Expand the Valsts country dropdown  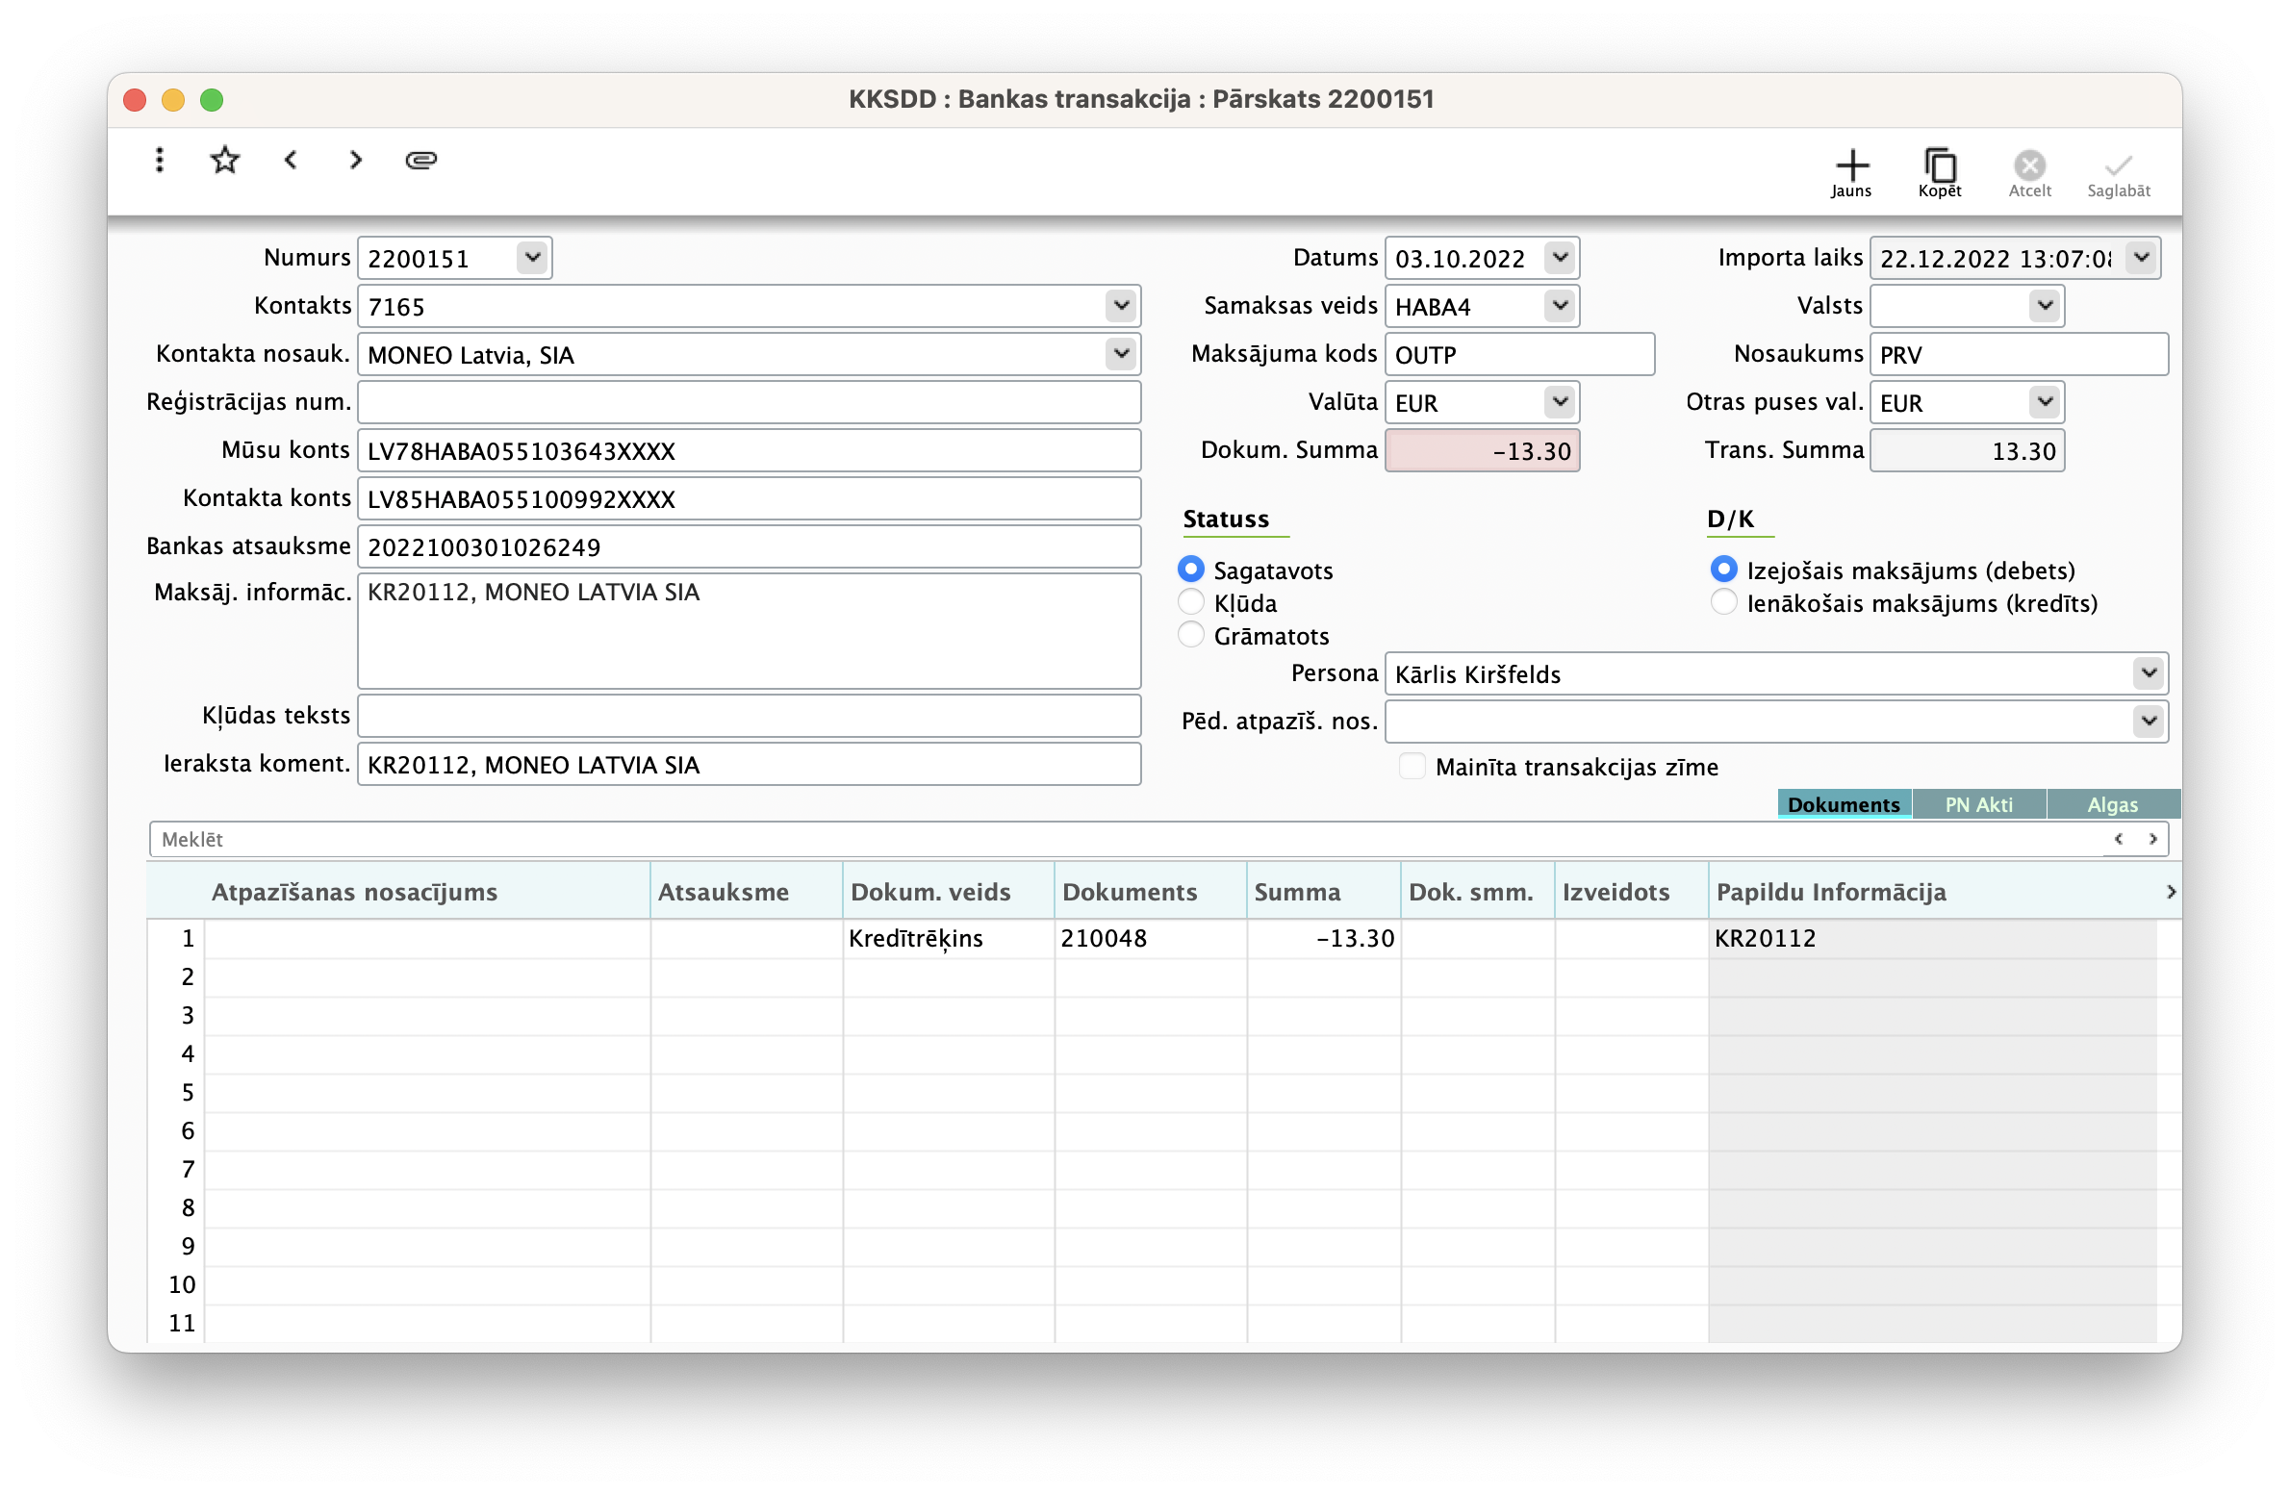coord(2045,306)
